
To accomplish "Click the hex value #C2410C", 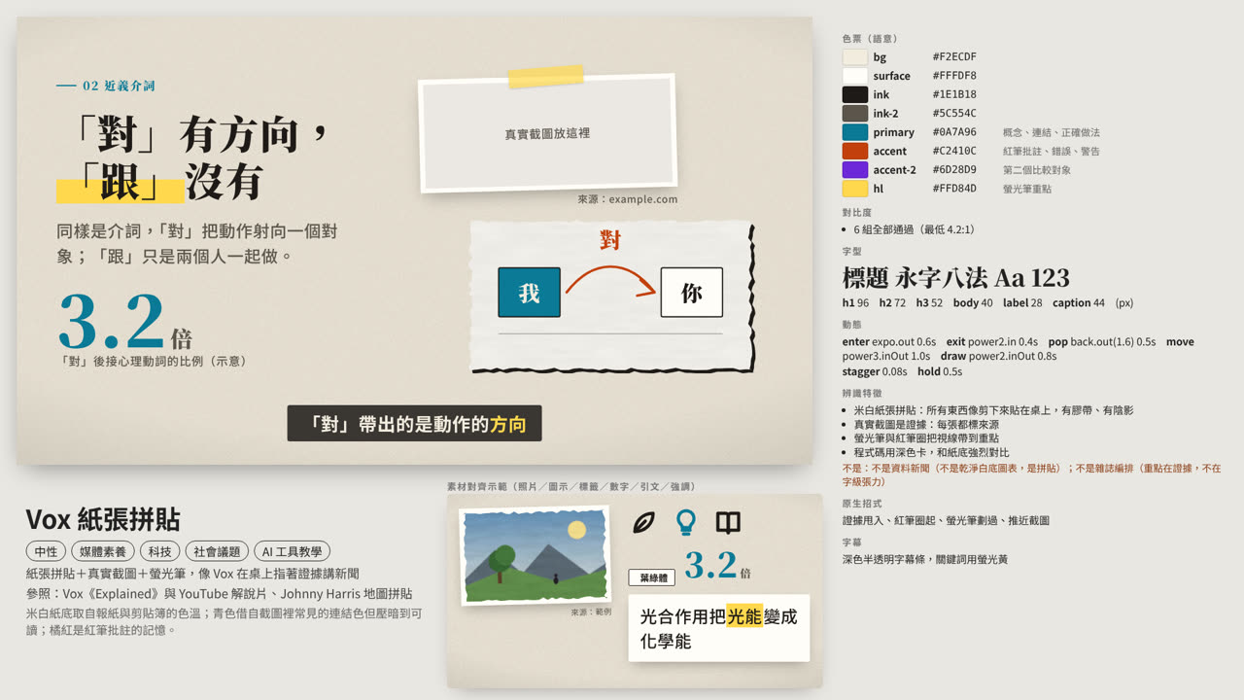I will point(954,151).
